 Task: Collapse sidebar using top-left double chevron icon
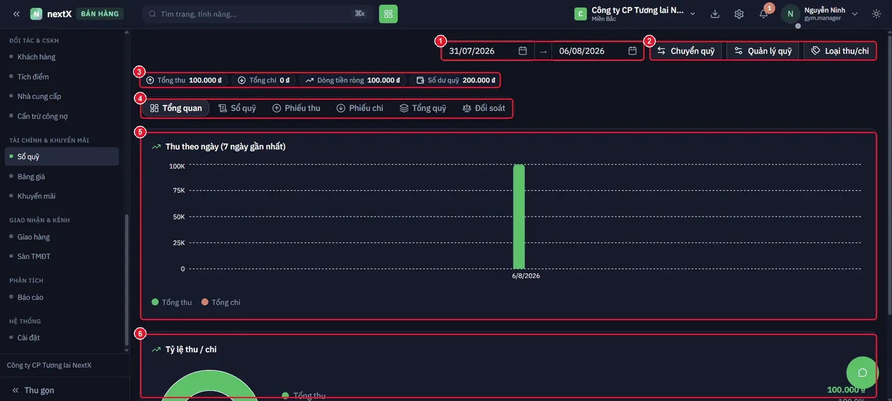click(16, 14)
